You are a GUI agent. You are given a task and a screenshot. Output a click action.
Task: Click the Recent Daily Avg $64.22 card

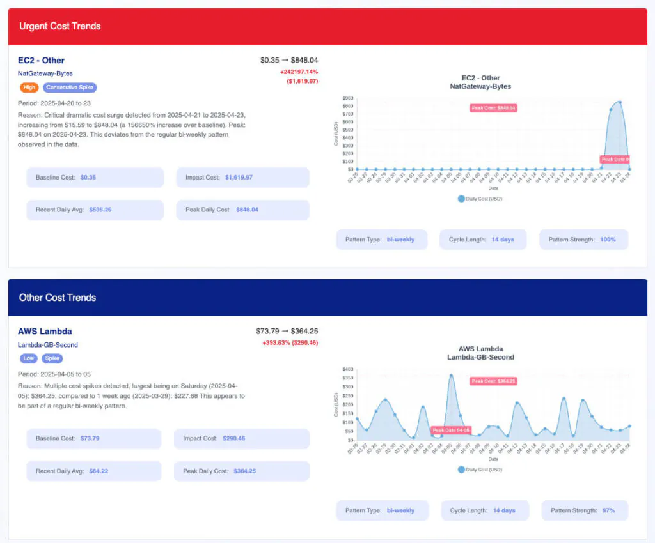pyautogui.click(x=94, y=471)
